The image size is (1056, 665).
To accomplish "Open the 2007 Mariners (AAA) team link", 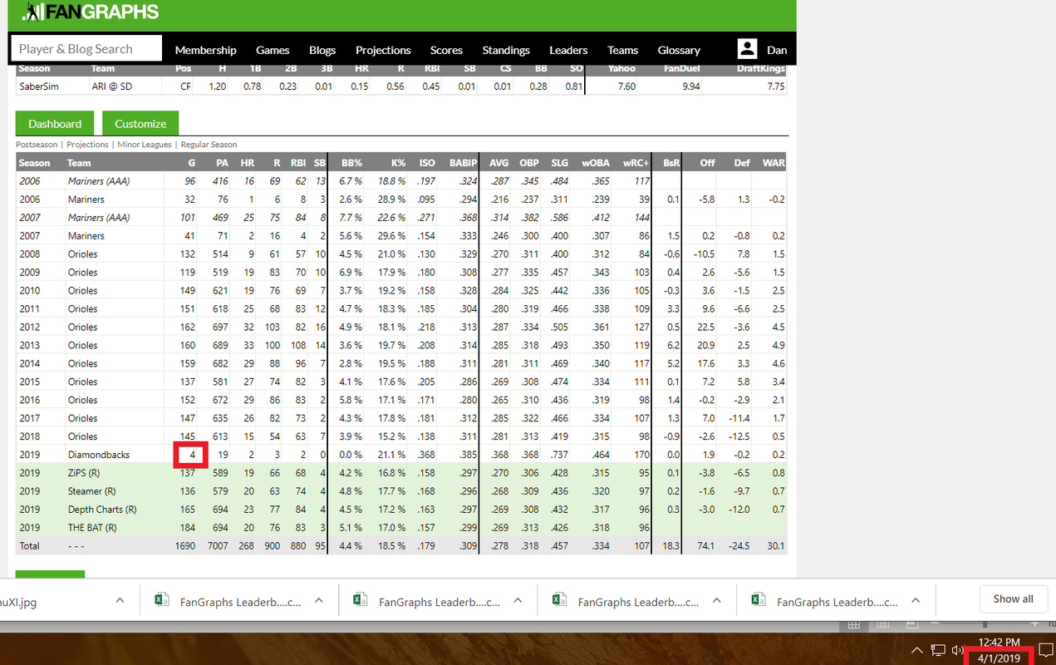I will coord(99,218).
